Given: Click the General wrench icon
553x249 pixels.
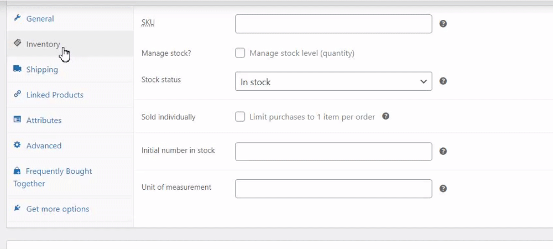Looking at the screenshot, I should (17, 18).
